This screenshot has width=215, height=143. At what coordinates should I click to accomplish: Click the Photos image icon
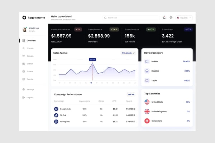pyautogui.click(x=24, y=71)
